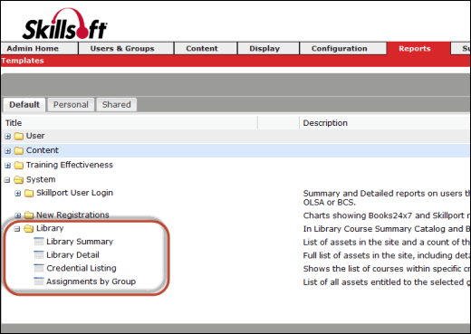Screen dimensions: 471x334
Task: Expand the Content folder node
Action: (x=7, y=151)
